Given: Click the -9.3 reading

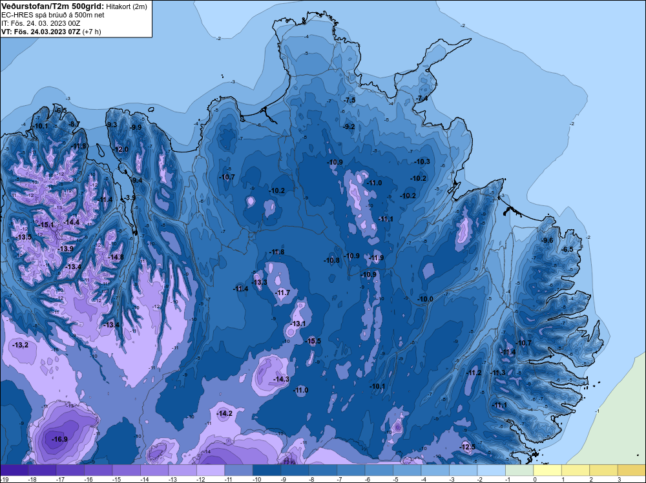Looking at the screenshot, I should (111, 125).
